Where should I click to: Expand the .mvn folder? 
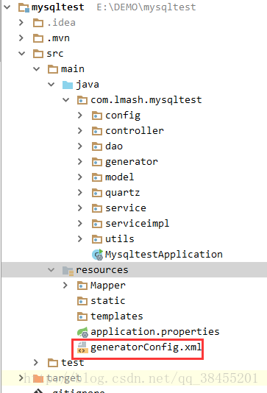pyautogui.click(x=21, y=38)
